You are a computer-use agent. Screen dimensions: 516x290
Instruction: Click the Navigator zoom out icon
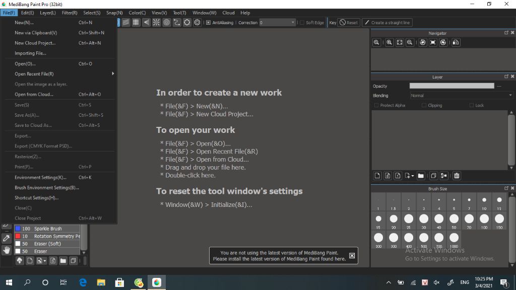pyautogui.click(x=410, y=42)
